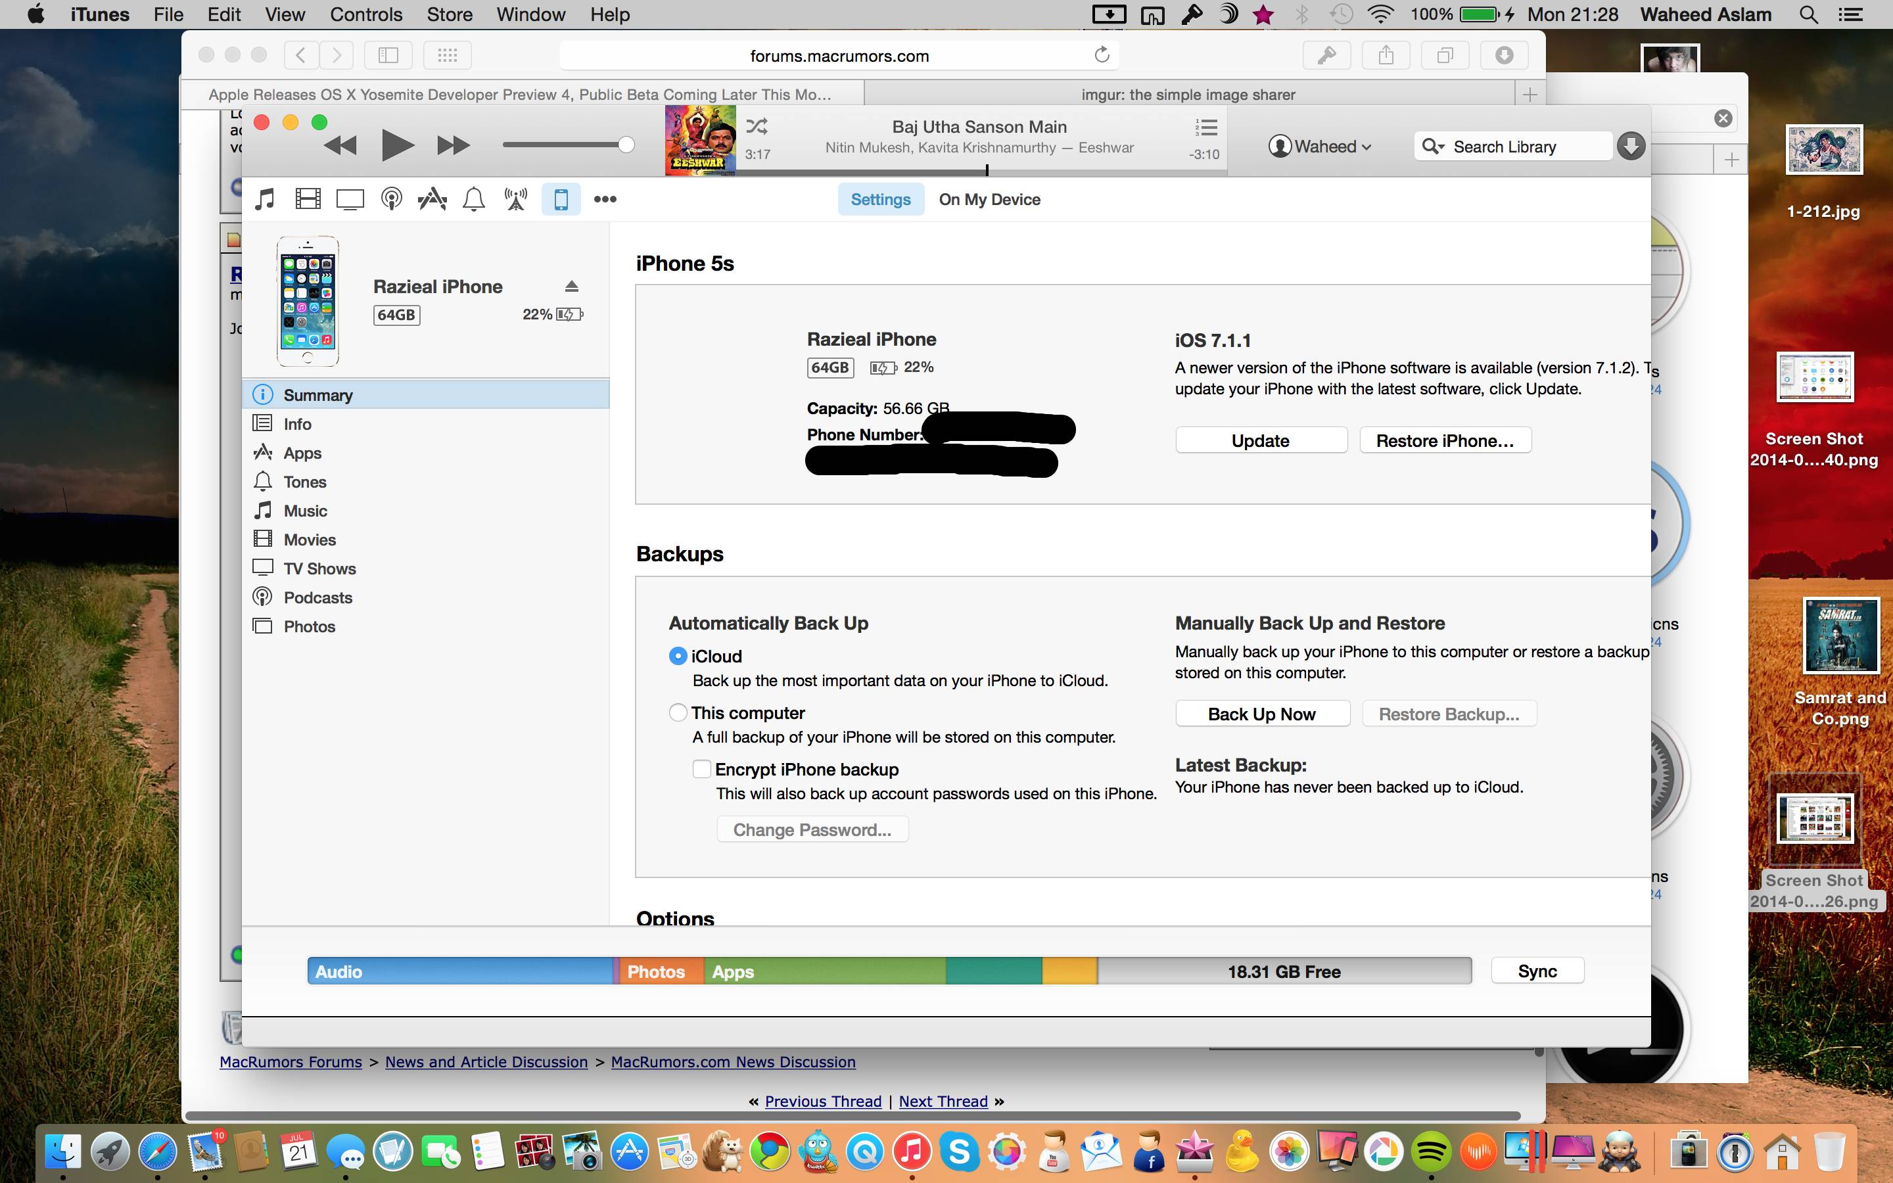Show more libraries with the ellipsis button
Image resolution: width=1893 pixels, height=1183 pixels.
pyautogui.click(x=605, y=198)
